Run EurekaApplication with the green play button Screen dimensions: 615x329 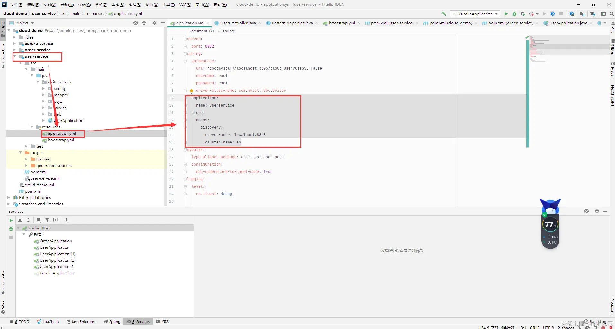(506, 14)
